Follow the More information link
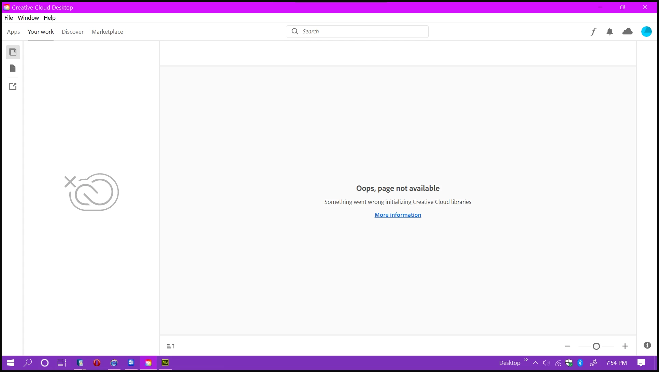This screenshot has height=372, width=659. pyautogui.click(x=398, y=215)
